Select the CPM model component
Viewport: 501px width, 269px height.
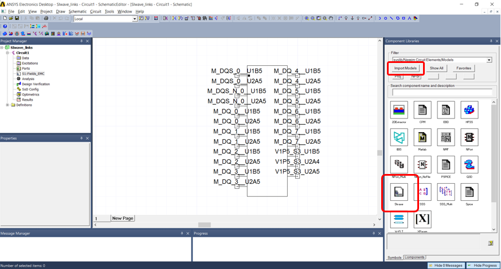pos(422,110)
